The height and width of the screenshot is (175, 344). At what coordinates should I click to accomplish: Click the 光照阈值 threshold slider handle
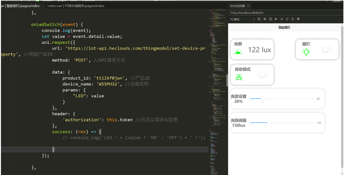point(269,123)
